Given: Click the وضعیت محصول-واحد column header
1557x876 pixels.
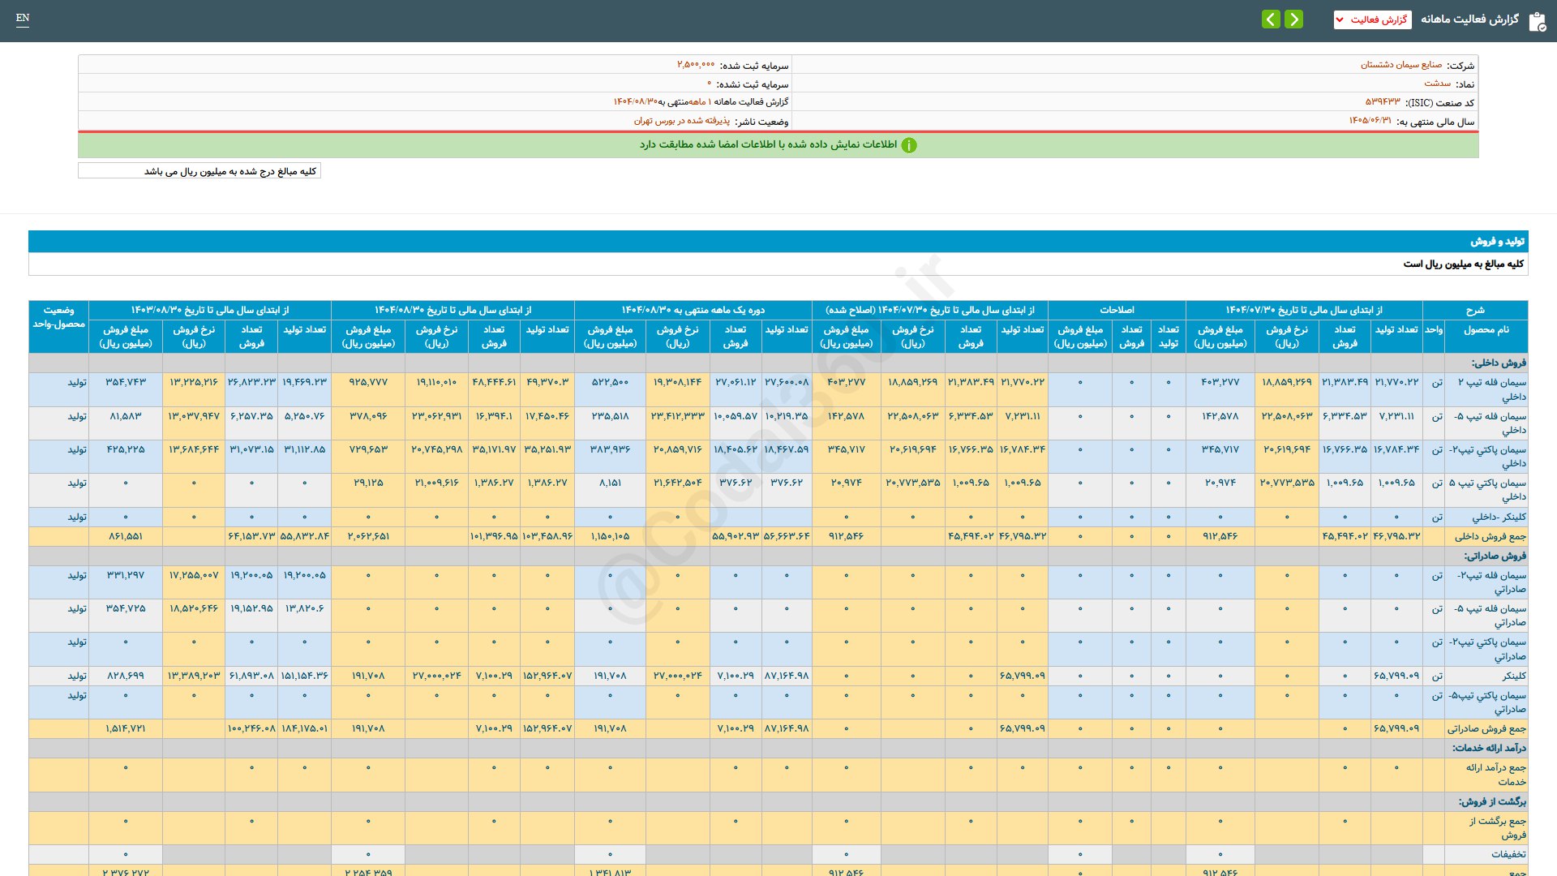Looking at the screenshot, I should pyautogui.click(x=58, y=317).
